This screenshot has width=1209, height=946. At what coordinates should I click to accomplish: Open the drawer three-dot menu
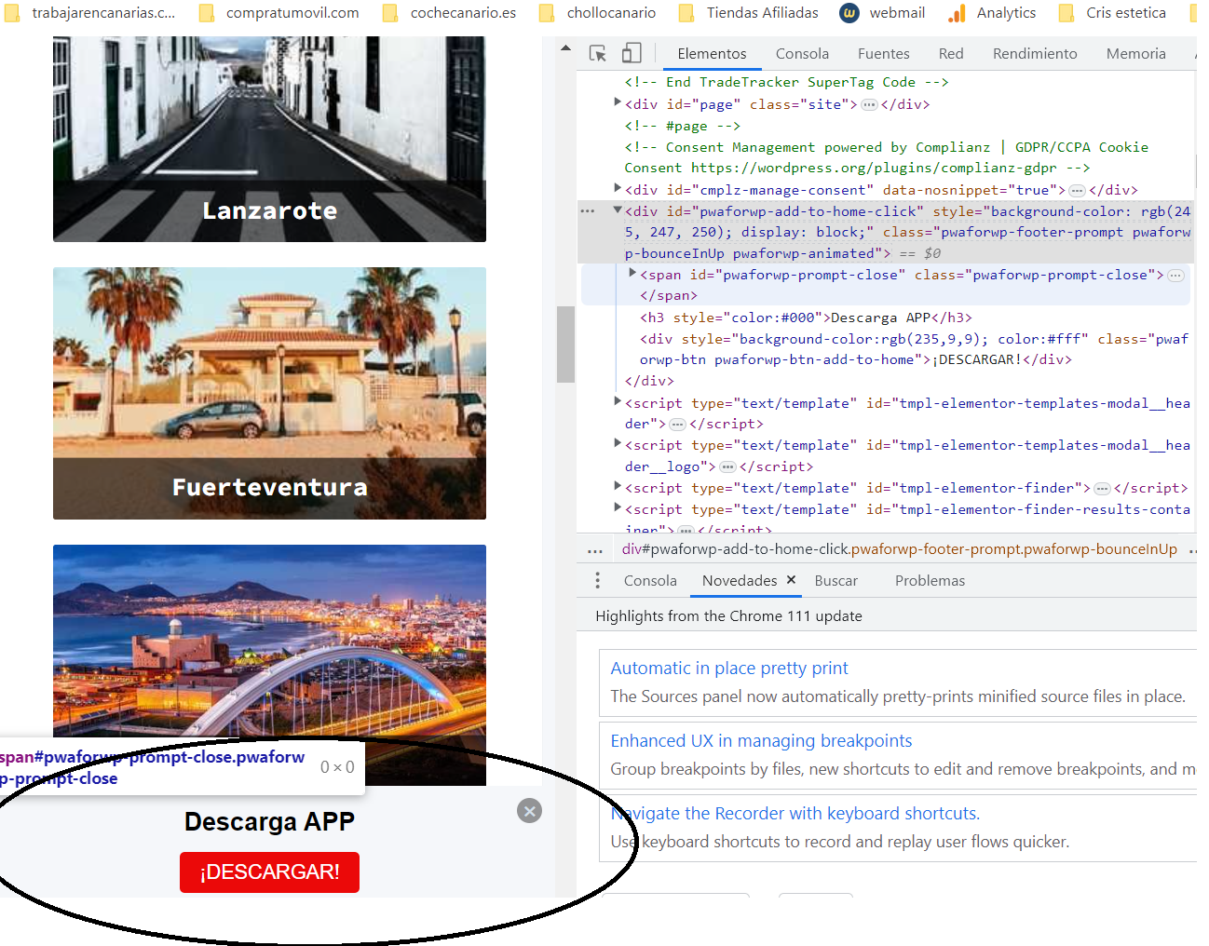click(597, 581)
